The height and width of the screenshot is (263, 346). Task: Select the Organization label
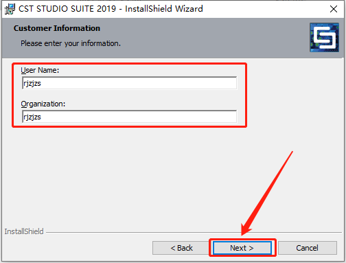click(x=43, y=104)
